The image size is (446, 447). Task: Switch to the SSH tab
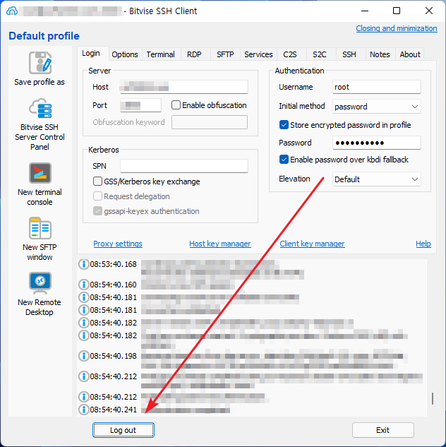coord(349,54)
